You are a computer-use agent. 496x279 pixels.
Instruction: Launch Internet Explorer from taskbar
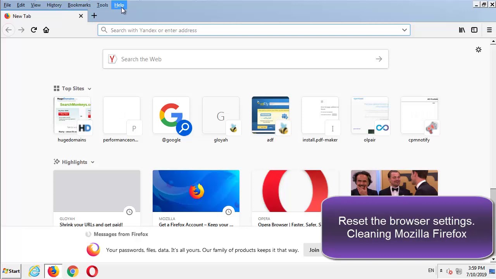34,271
